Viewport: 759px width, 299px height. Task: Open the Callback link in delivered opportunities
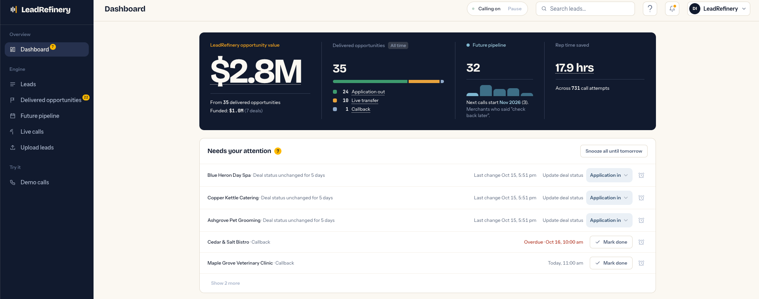[x=361, y=109]
